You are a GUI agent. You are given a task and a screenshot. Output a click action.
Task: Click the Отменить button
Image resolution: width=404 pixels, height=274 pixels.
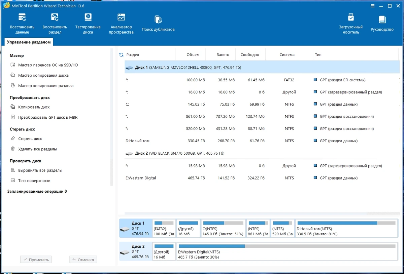(x=83, y=260)
